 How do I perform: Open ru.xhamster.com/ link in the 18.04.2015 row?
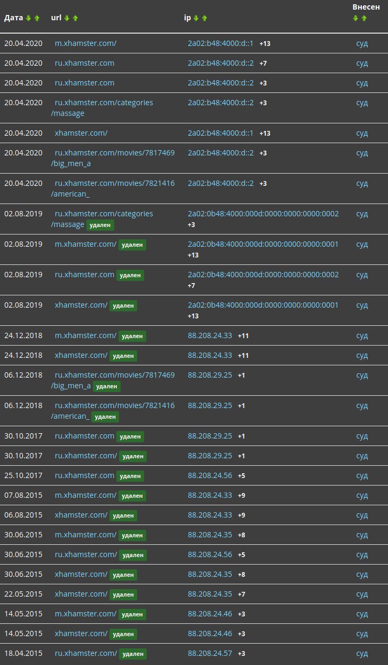click(86, 654)
